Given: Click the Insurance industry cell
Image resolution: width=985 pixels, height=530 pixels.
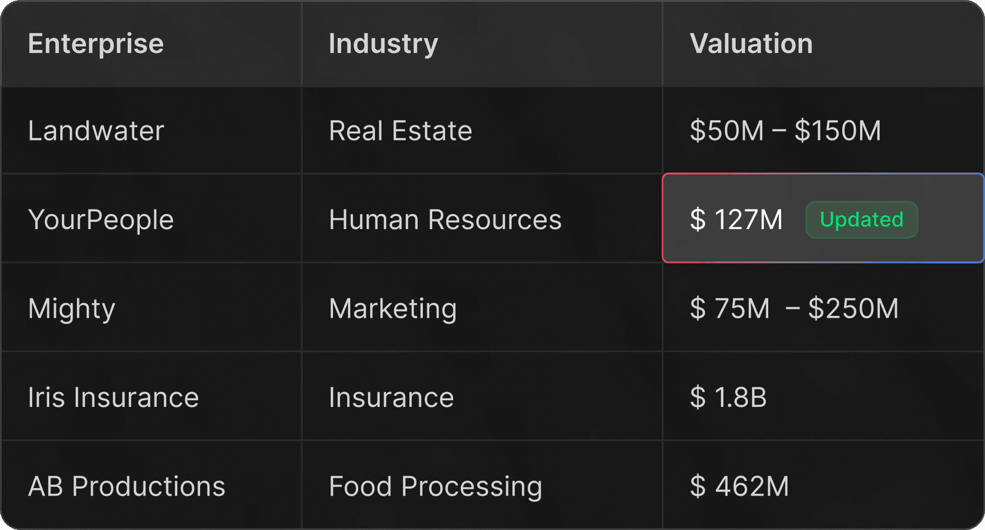Looking at the screenshot, I should [x=391, y=397].
